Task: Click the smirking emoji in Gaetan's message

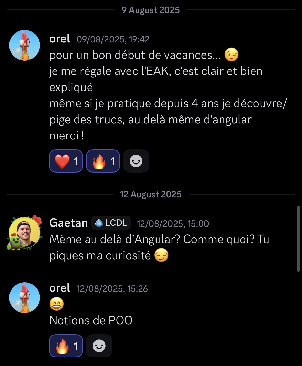Action: coord(162,255)
